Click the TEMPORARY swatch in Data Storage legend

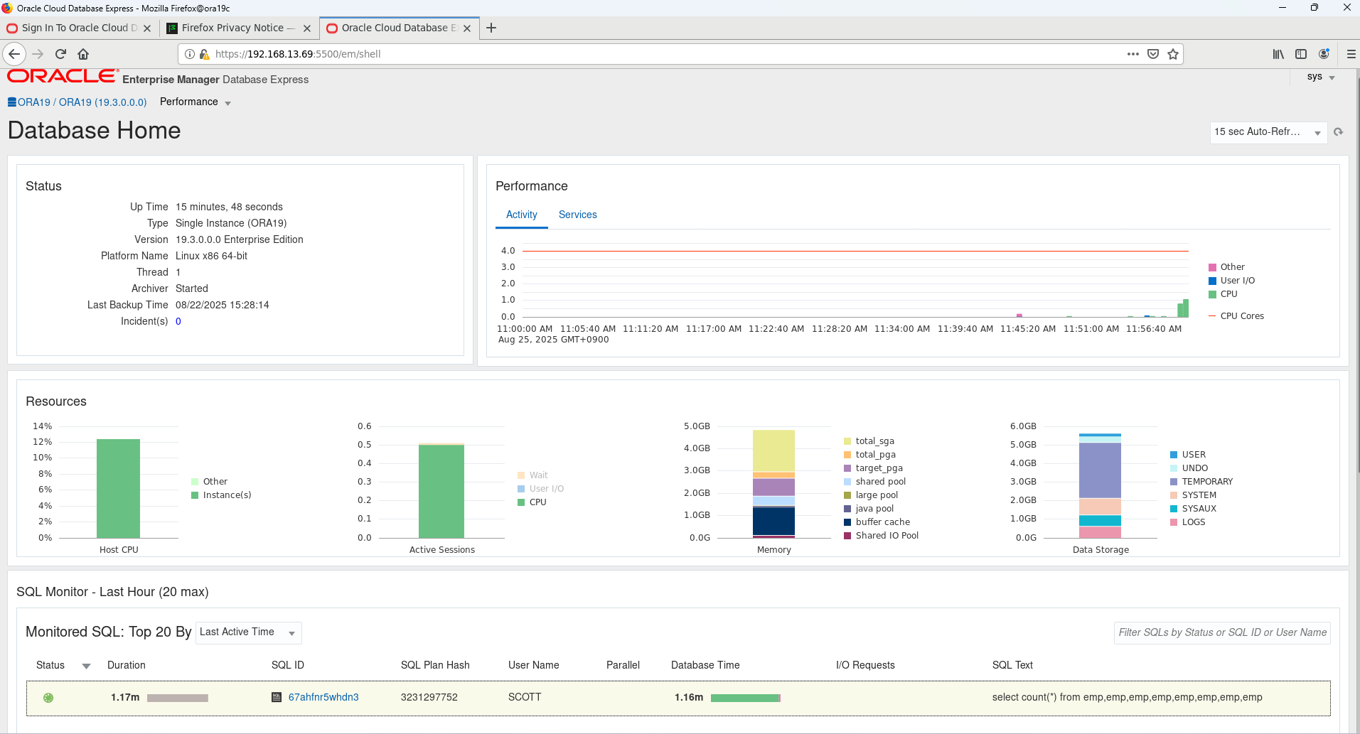1174,482
